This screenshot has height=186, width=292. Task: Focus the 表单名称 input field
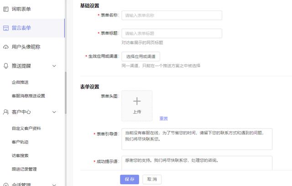(x=172, y=15)
